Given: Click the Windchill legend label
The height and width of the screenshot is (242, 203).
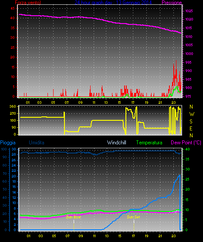Looking at the screenshot, I should tap(116, 143).
